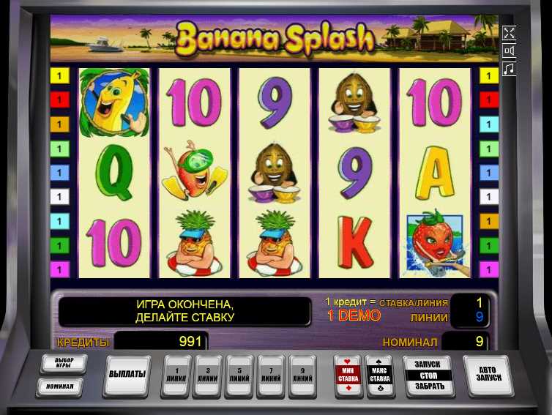Click the green Q symbol
The width and height of the screenshot is (552, 415).
point(114,172)
